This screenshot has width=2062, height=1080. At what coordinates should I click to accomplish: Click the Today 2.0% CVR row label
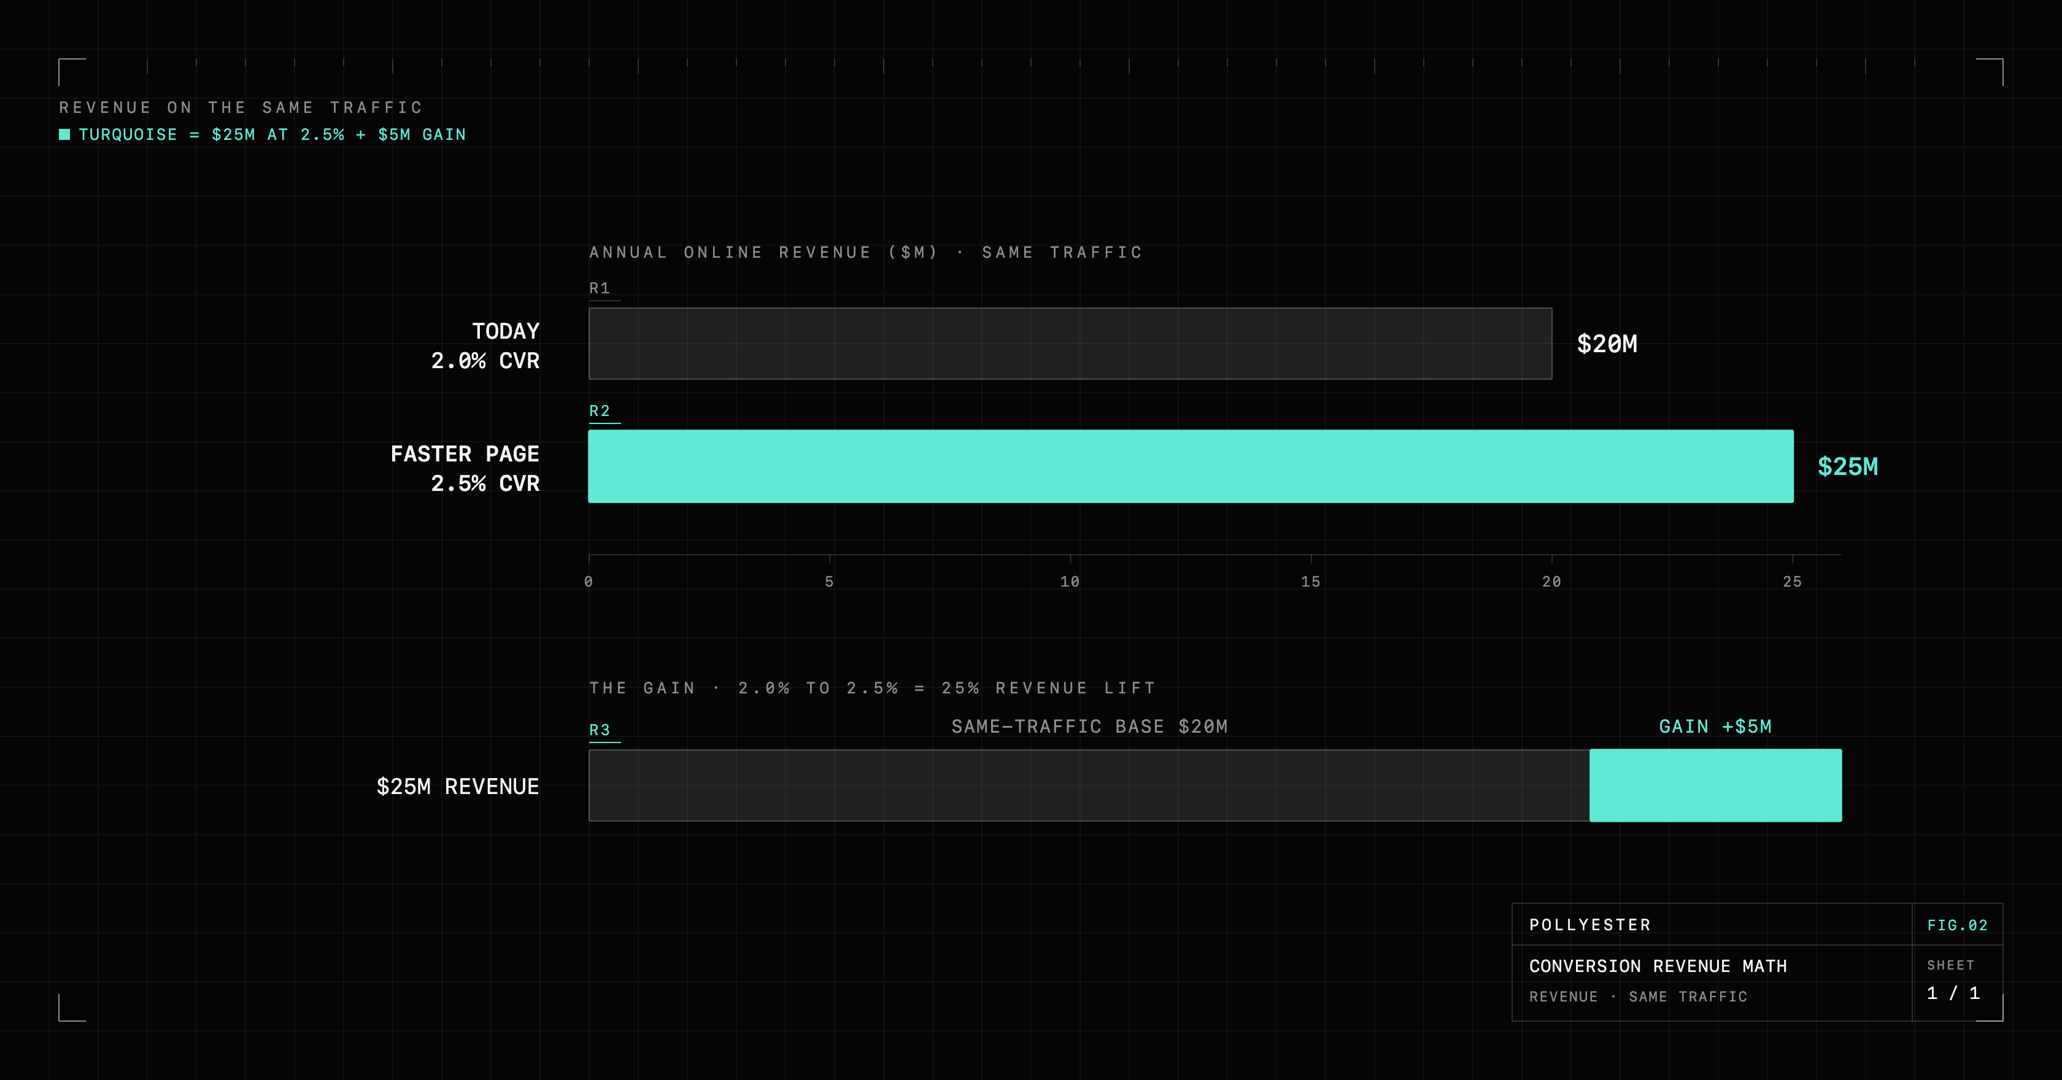[x=485, y=346]
